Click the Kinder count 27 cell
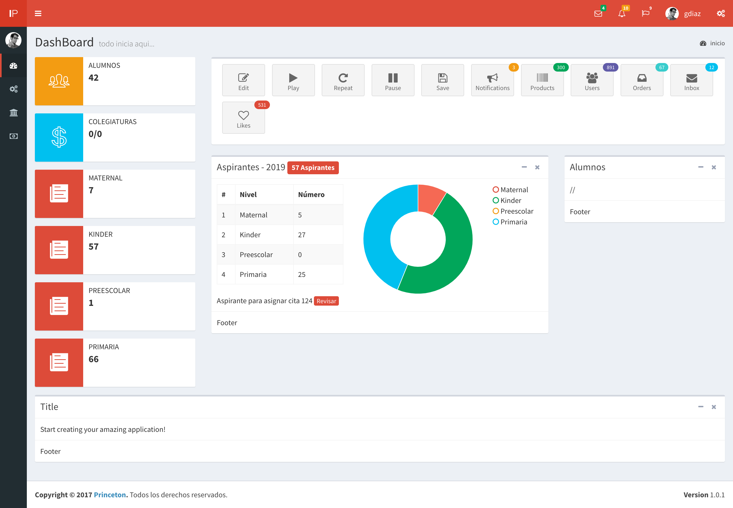 318,235
